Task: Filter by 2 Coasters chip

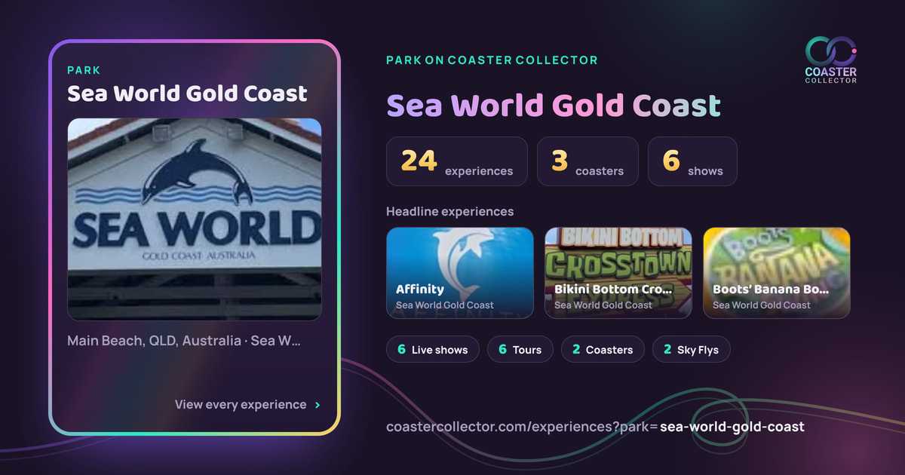Action: pyautogui.click(x=603, y=349)
